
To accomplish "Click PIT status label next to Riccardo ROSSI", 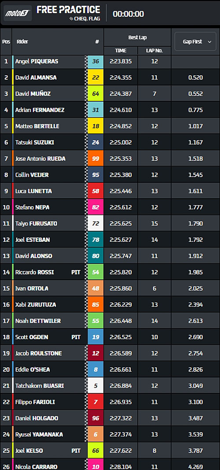I will click(76, 272).
